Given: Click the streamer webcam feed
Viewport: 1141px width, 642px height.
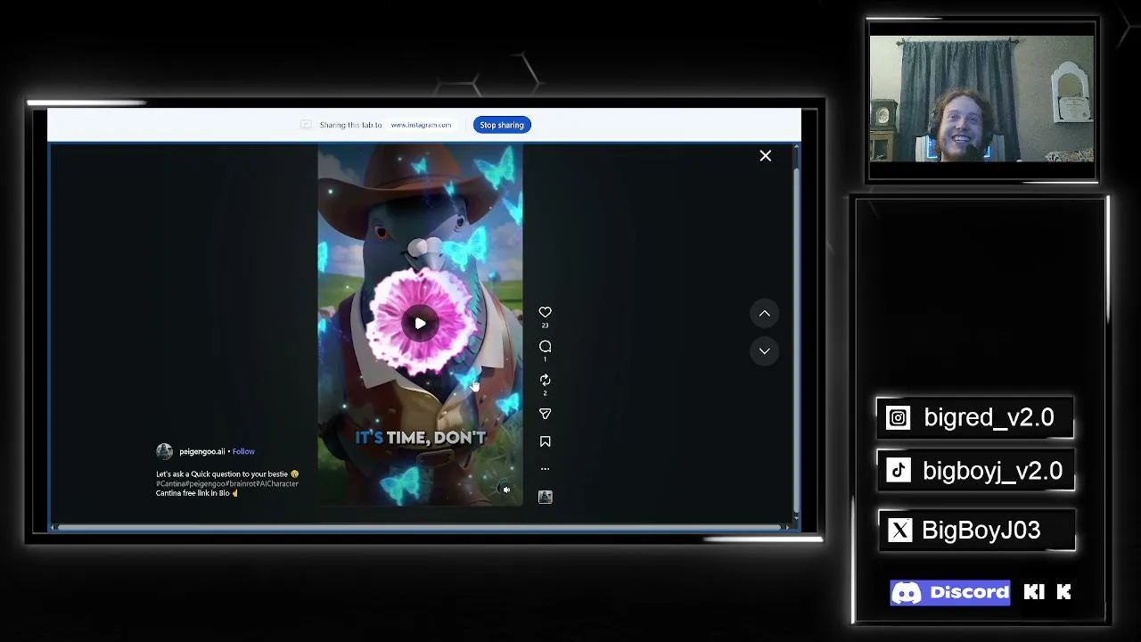Looking at the screenshot, I should (x=981, y=99).
